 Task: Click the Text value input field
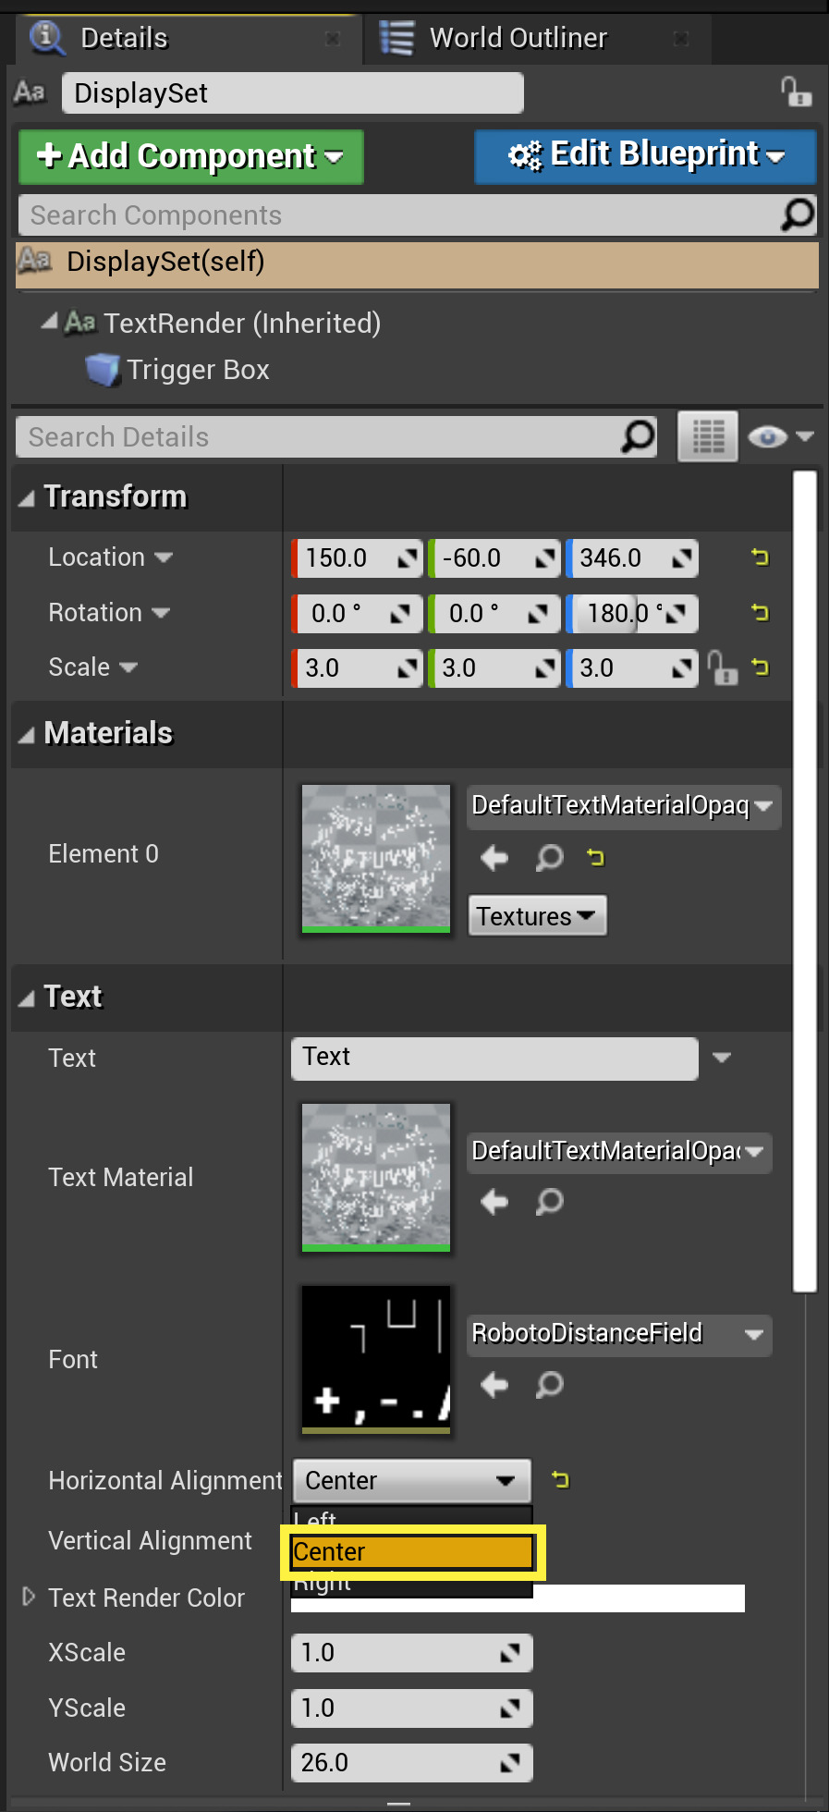(494, 1058)
